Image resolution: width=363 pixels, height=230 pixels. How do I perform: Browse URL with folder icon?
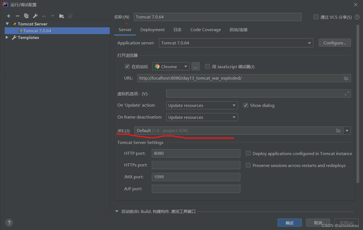pos(346,78)
